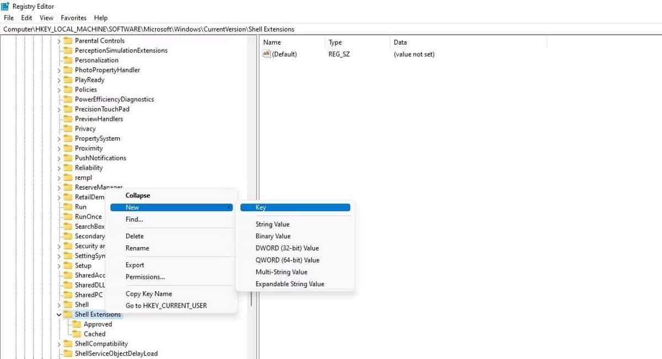The image size is (662, 359).
Task: Click the Approved key folder icon
Action: coord(78,324)
